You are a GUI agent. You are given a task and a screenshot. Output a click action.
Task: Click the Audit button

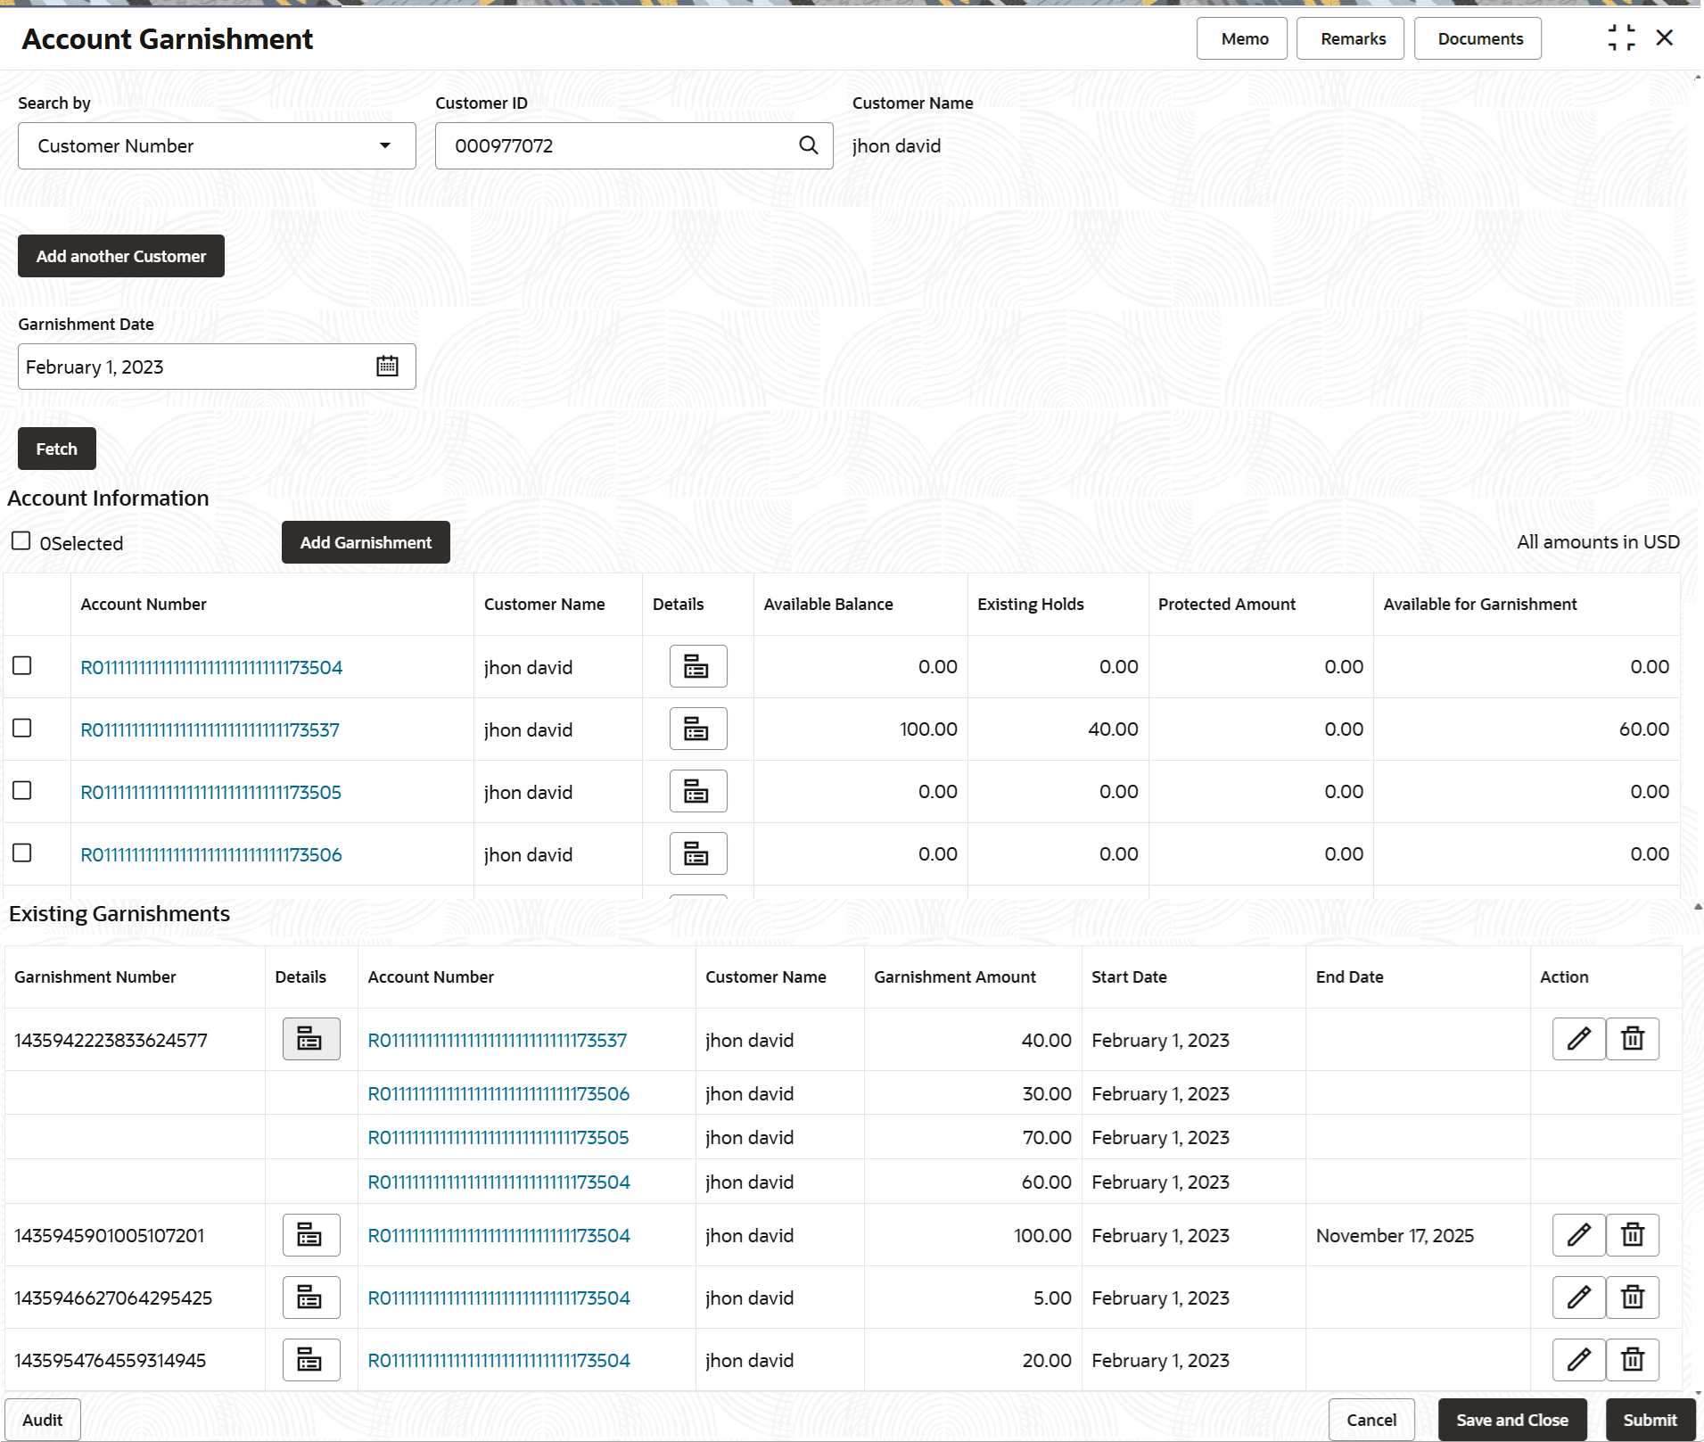pos(43,1420)
